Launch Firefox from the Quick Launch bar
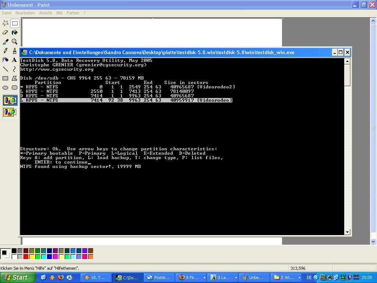This screenshot has height=283, width=377. [61, 277]
